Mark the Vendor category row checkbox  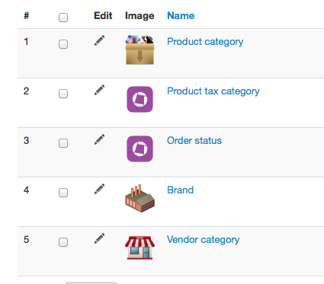click(x=63, y=242)
